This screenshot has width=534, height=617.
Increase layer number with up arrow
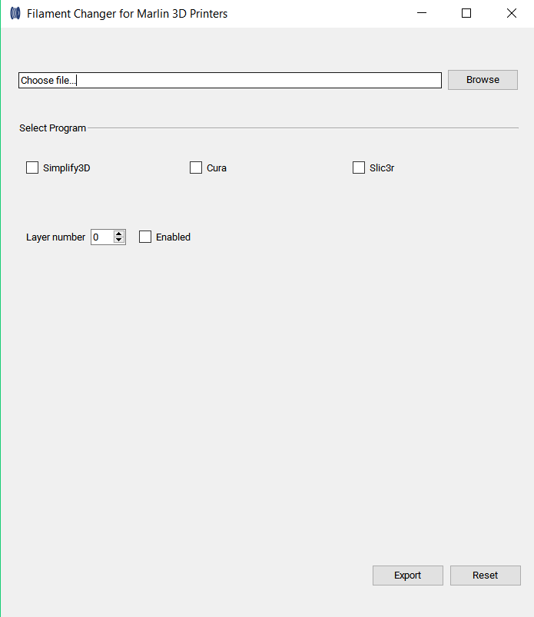tap(119, 234)
